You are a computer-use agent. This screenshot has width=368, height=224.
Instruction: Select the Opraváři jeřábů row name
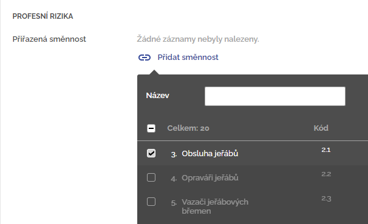[210, 178]
